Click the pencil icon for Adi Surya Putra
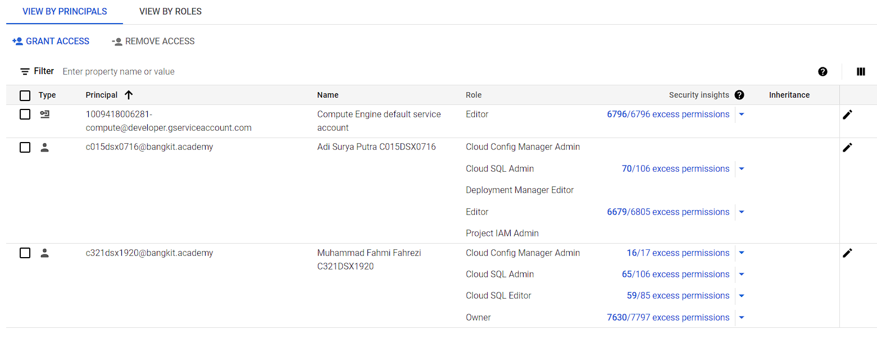Viewport: 877px width, 343px height. 847,148
